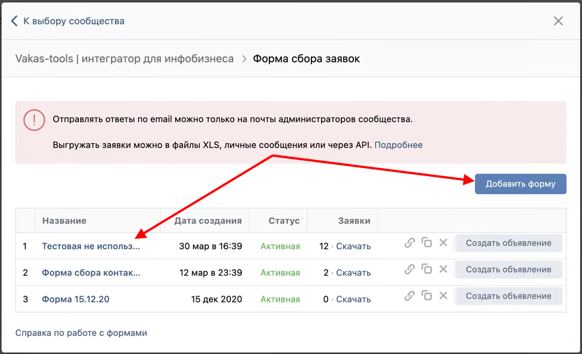Open Справка по работе с формами

[x=81, y=333]
